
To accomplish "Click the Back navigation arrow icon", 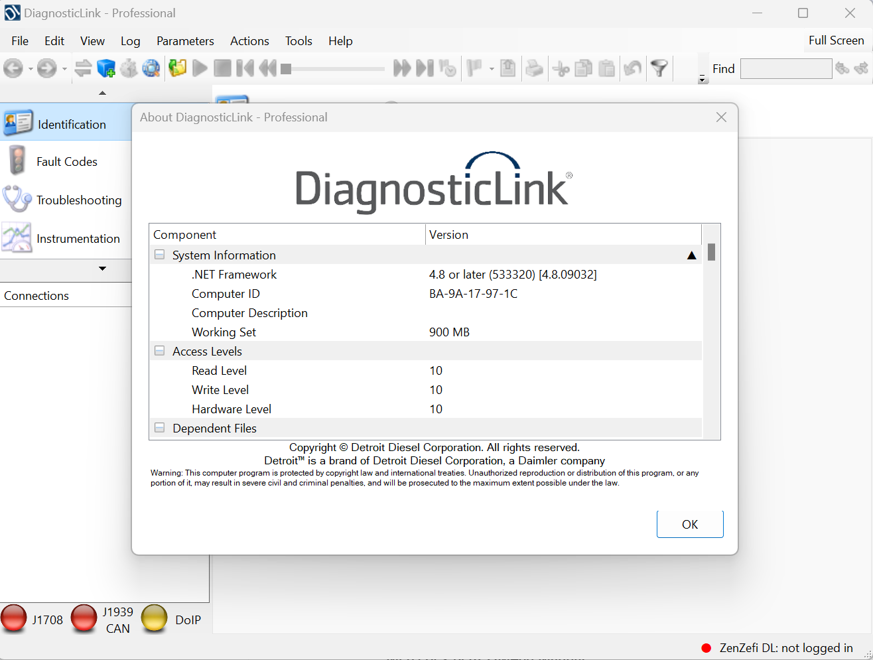I will coord(13,68).
